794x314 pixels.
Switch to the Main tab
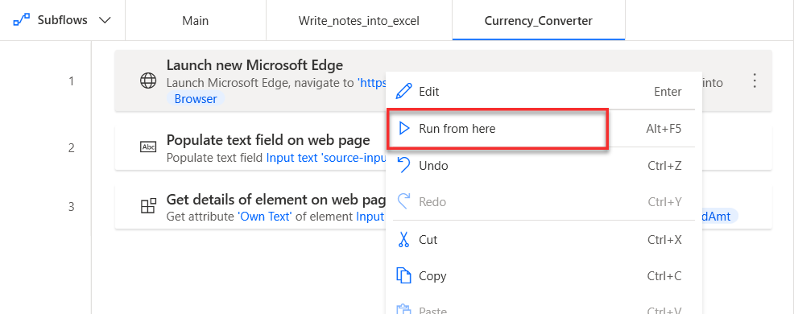196,21
